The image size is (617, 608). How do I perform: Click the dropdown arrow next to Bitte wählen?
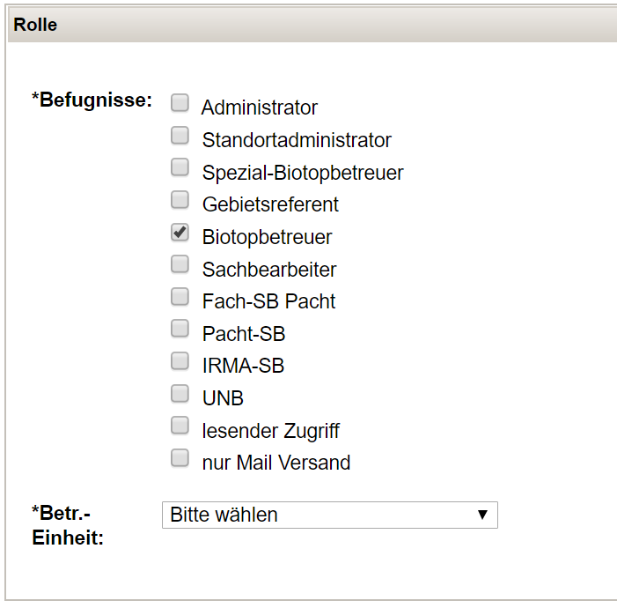(x=481, y=515)
